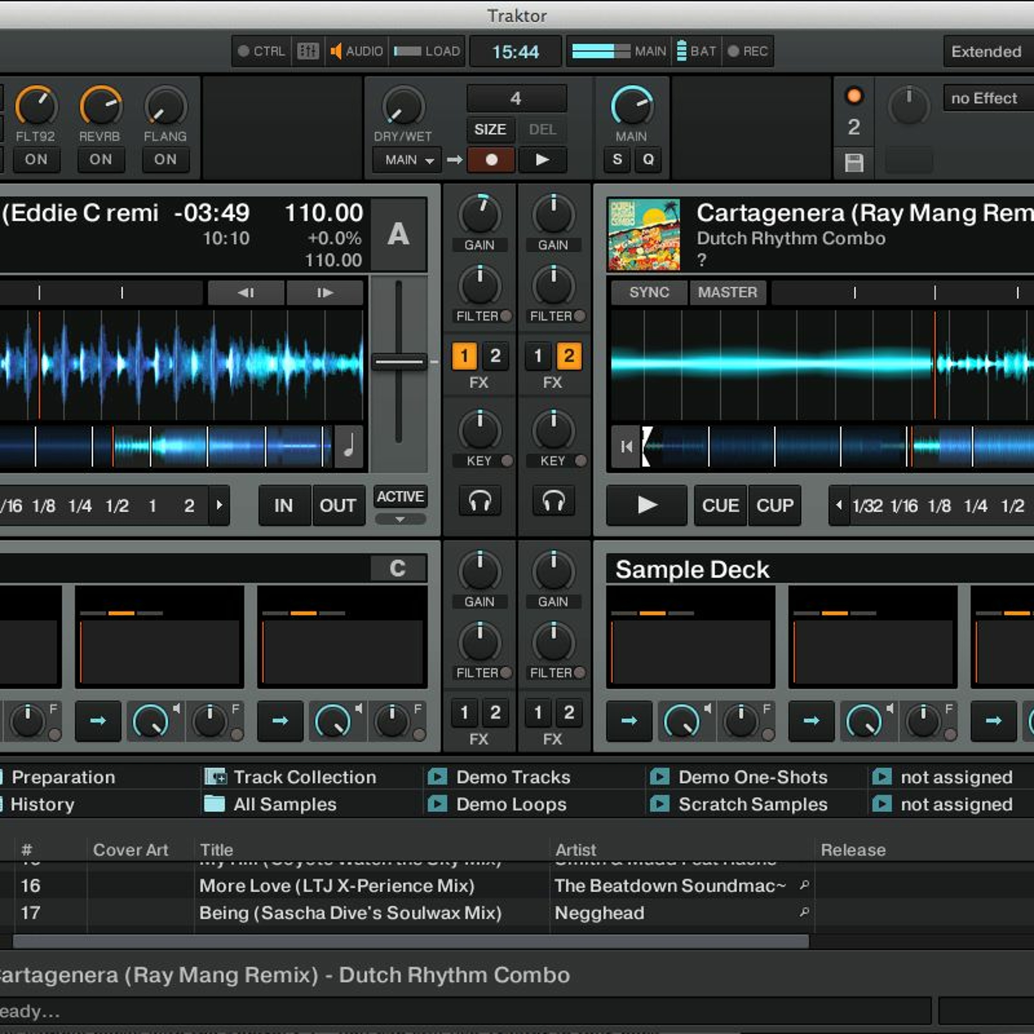1034x1034 pixels.
Task: Toggle FLANG effect ON button
Action: [165, 160]
